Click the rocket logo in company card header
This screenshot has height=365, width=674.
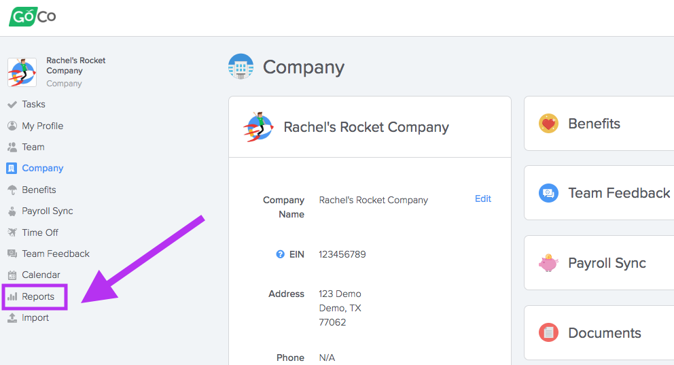[258, 127]
